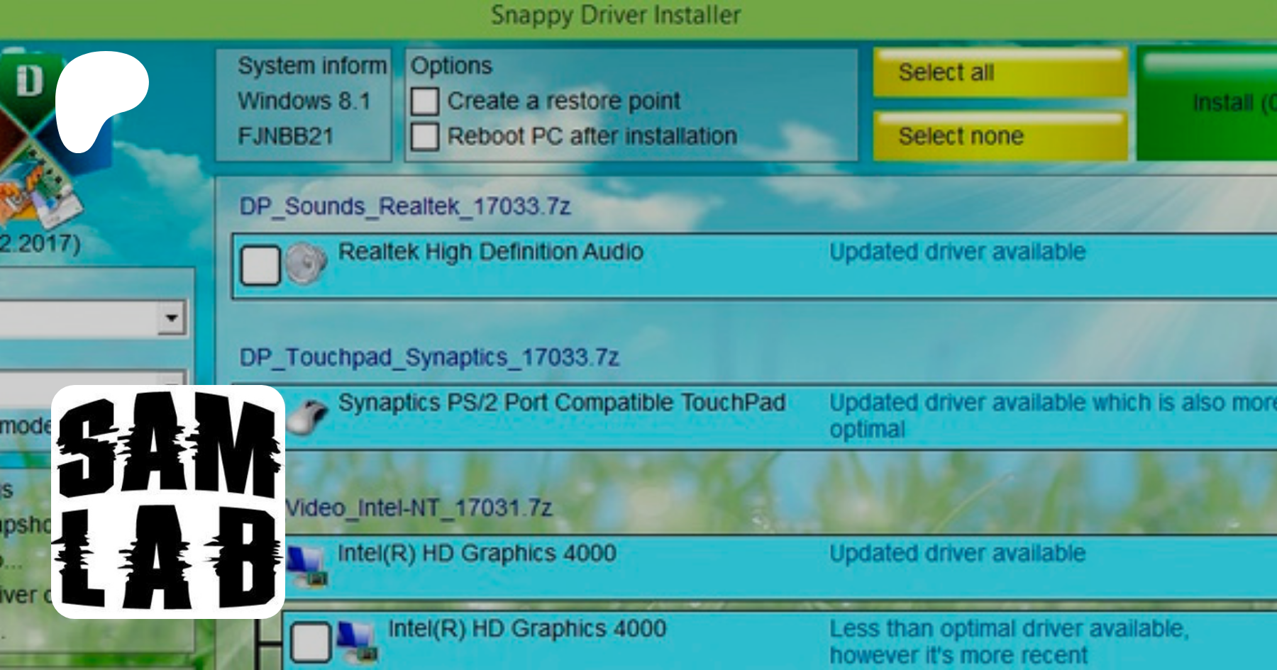Tick the less-than-optimal Intel HD Graphics checkbox

pos(311,642)
